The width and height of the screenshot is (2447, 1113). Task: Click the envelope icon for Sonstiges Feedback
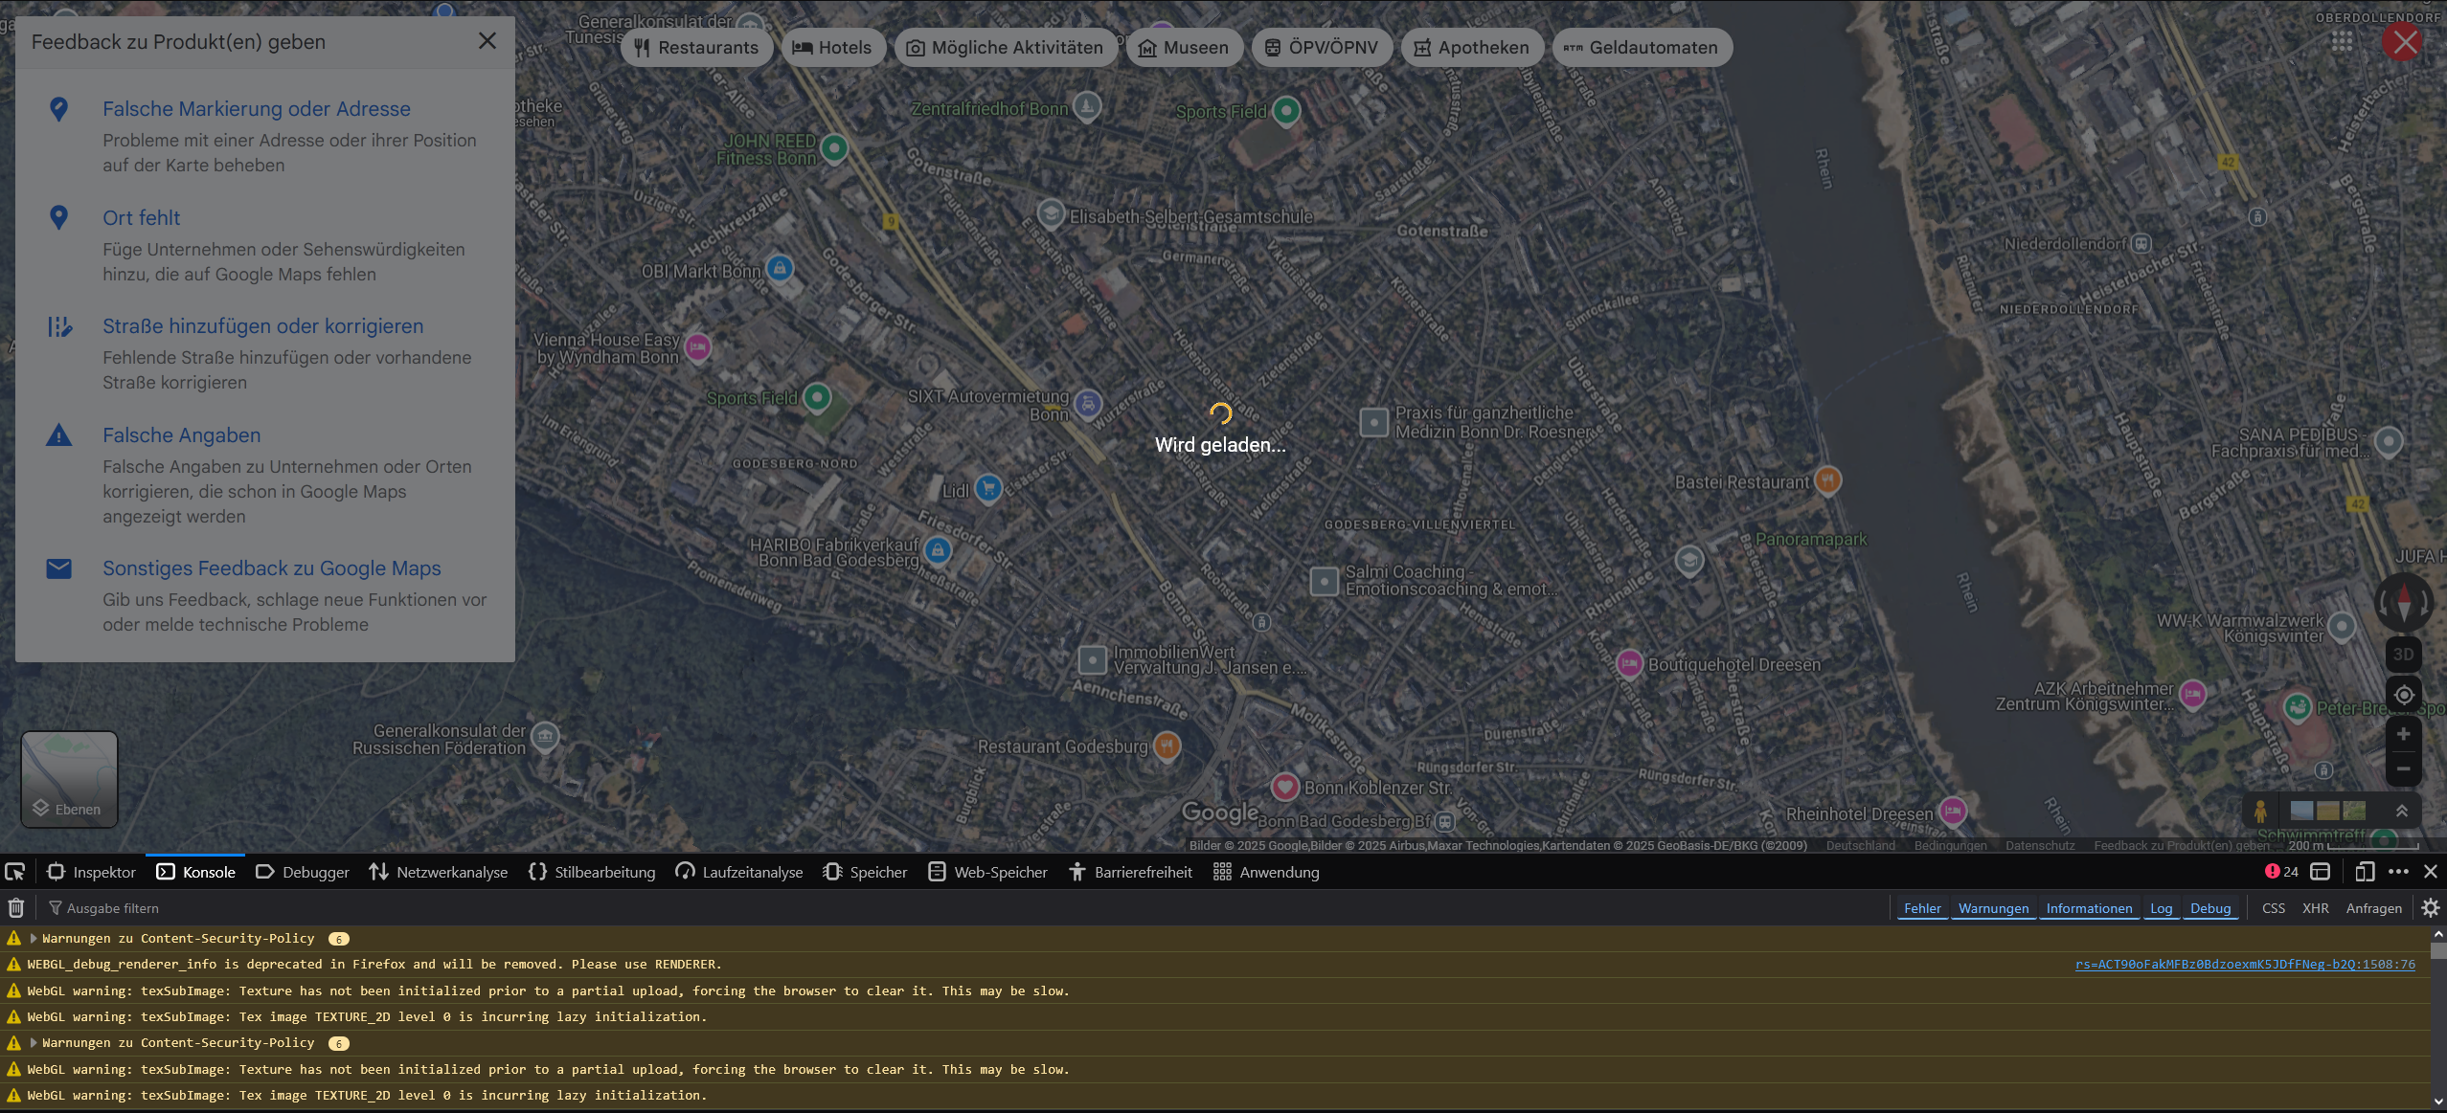[59, 568]
